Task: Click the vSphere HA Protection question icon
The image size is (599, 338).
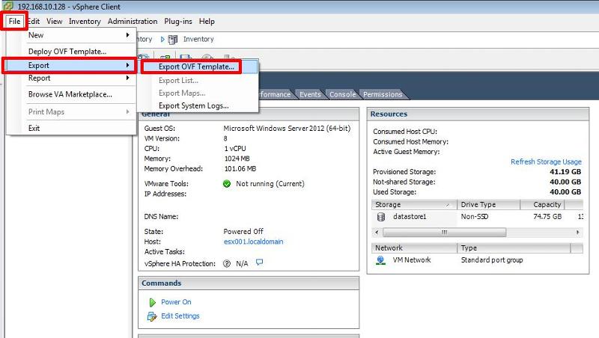Action: tap(227, 264)
